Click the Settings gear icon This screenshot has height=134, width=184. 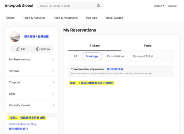pyautogui.click(x=38, y=49)
